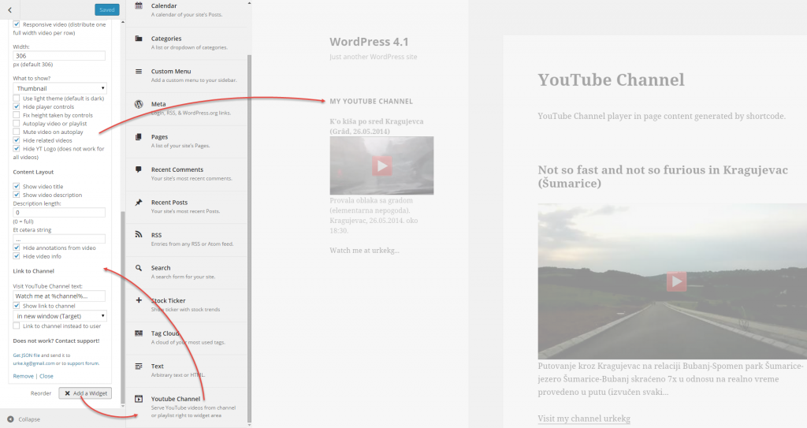The width and height of the screenshot is (807, 428).
Task: Select the Tag Cloud widget icon
Action: point(139,333)
